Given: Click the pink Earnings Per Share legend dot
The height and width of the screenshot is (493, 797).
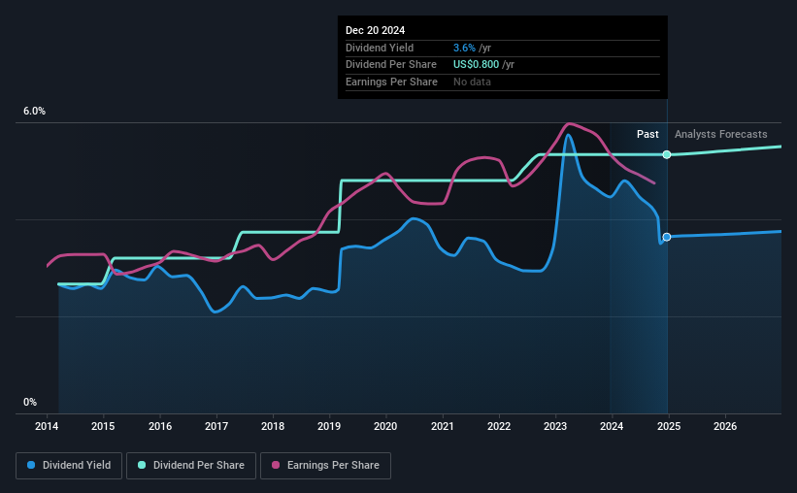Looking at the screenshot, I should [x=276, y=465].
